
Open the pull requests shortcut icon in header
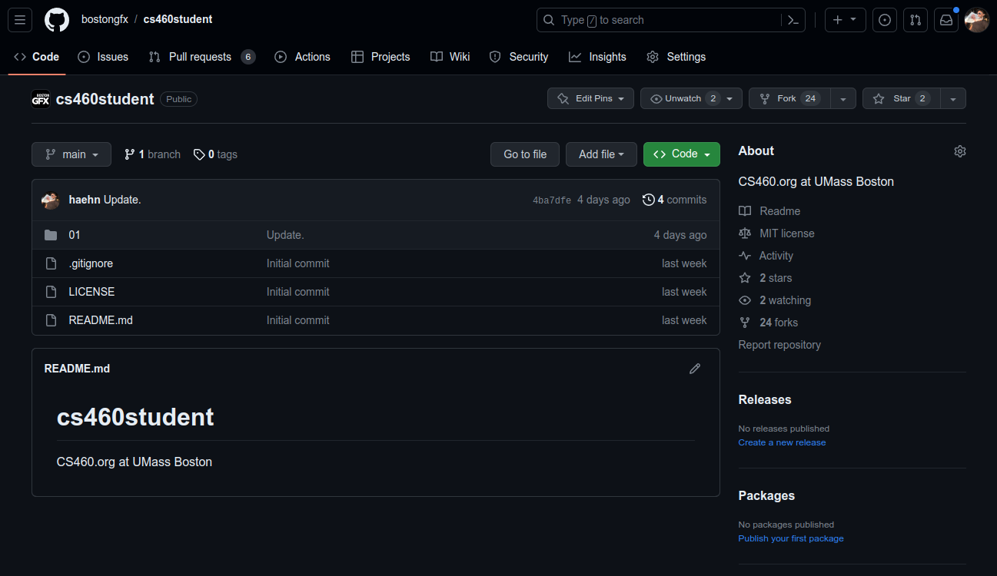pos(916,20)
